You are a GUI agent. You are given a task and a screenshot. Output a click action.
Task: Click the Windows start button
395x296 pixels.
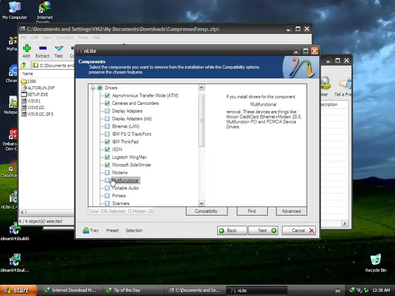[x=18, y=290]
